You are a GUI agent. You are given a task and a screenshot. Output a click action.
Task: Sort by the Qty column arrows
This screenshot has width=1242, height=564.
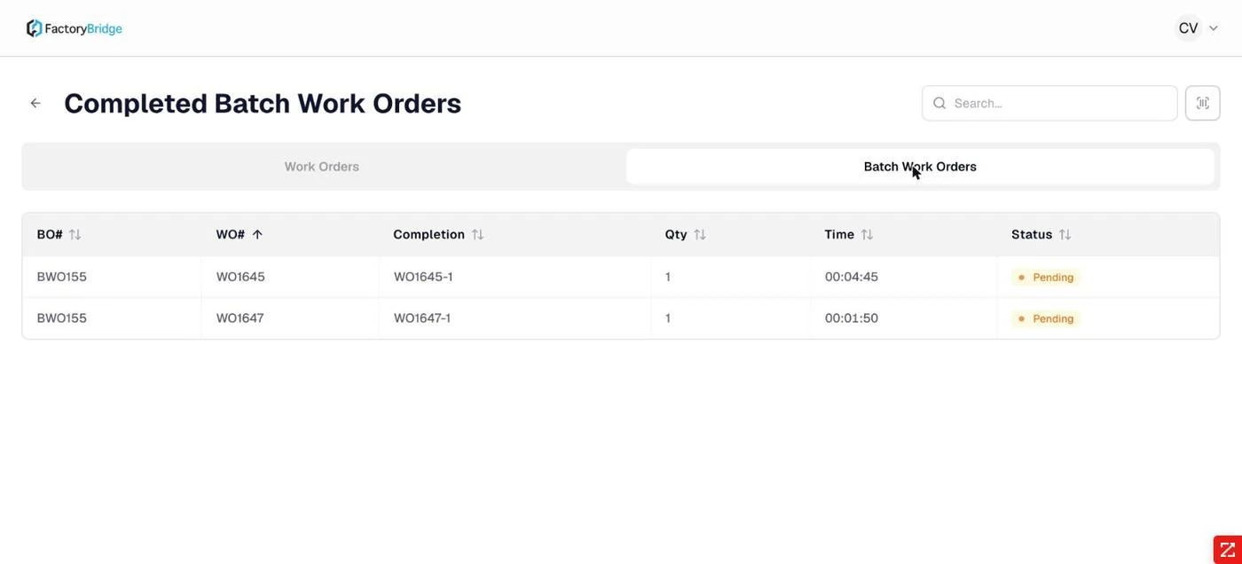coord(700,234)
